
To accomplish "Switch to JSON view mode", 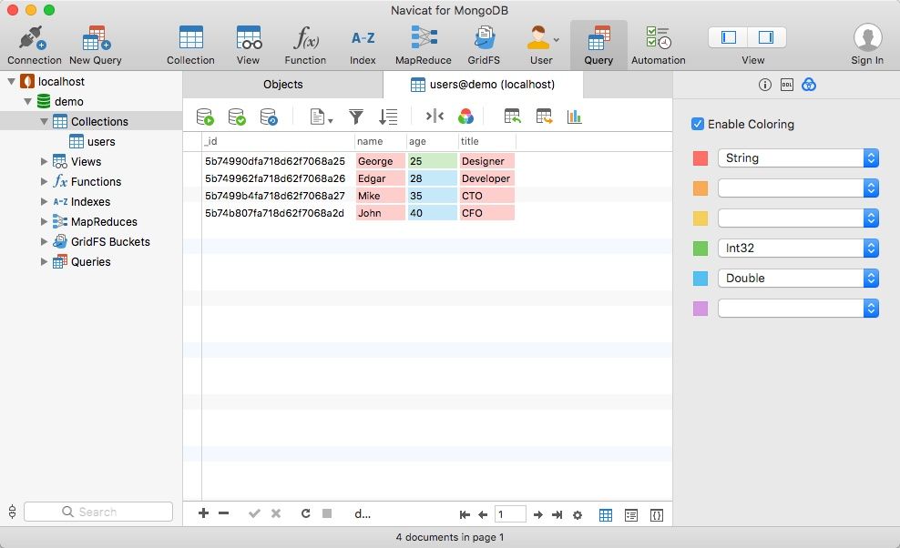I will (x=657, y=514).
